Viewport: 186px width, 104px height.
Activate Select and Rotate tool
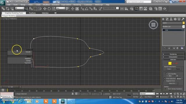(x=49, y=9)
